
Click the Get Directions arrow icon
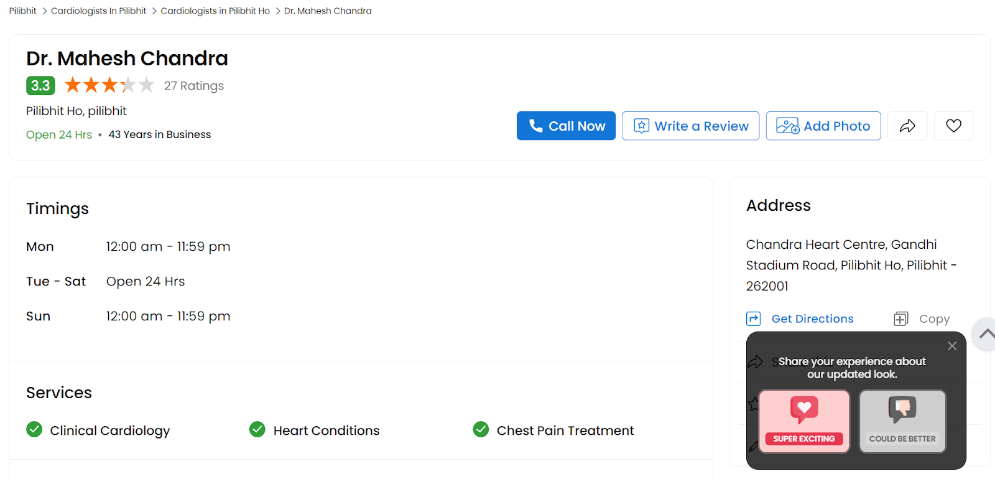click(x=753, y=319)
